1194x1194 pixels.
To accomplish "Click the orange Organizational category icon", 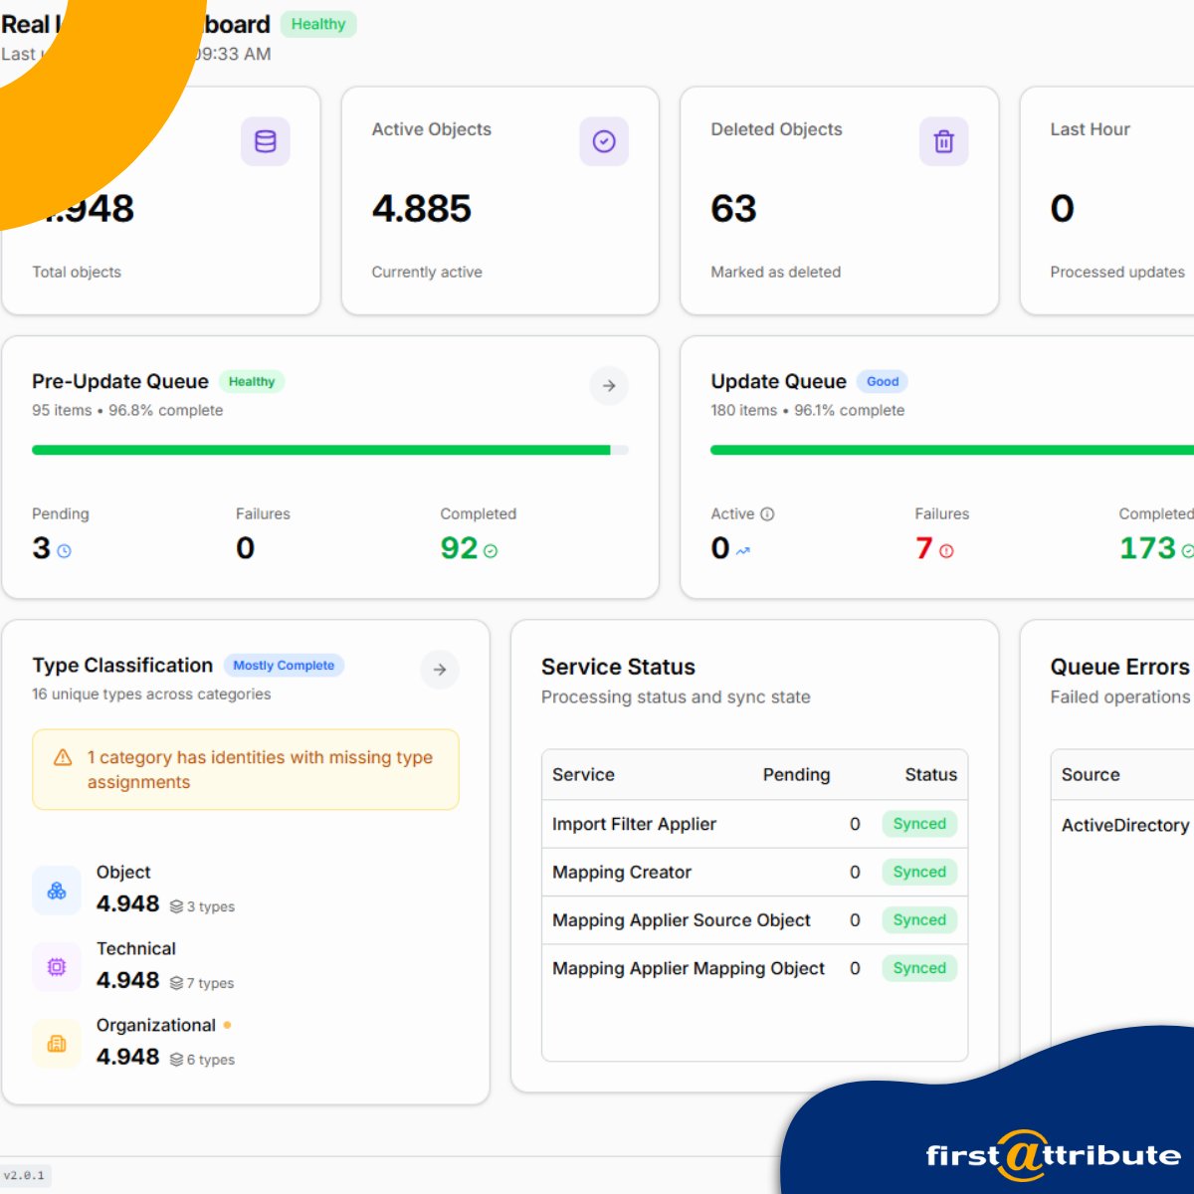I will (57, 1044).
